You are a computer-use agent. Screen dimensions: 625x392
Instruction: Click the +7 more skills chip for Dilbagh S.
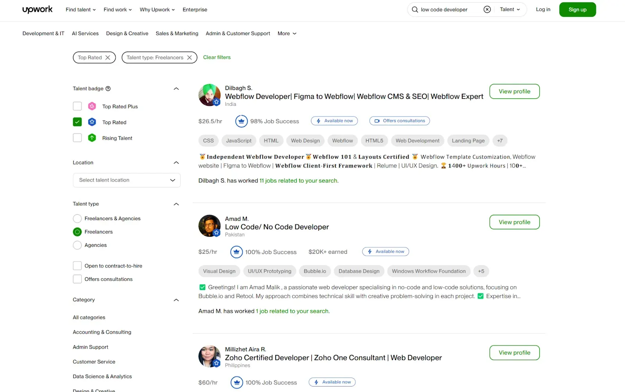(500, 141)
